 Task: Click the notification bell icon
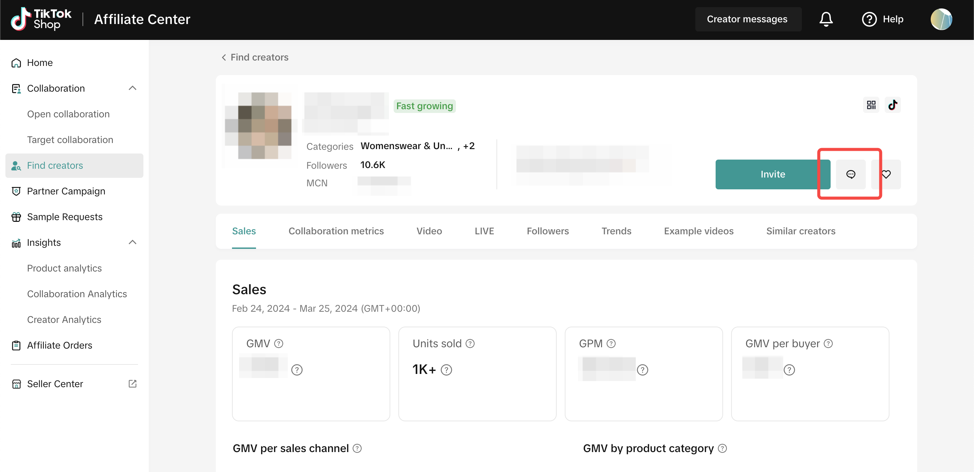(826, 19)
